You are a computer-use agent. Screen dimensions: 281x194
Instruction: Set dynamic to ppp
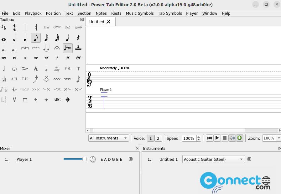point(4,58)
